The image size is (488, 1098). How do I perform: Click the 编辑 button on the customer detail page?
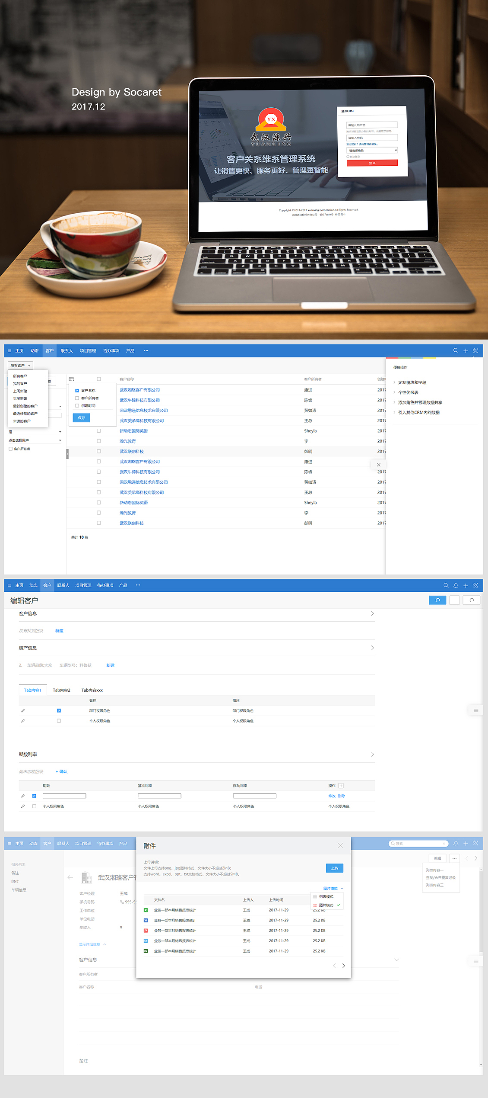pos(437,858)
